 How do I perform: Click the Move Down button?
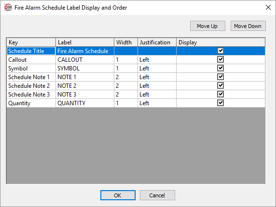click(248, 26)
